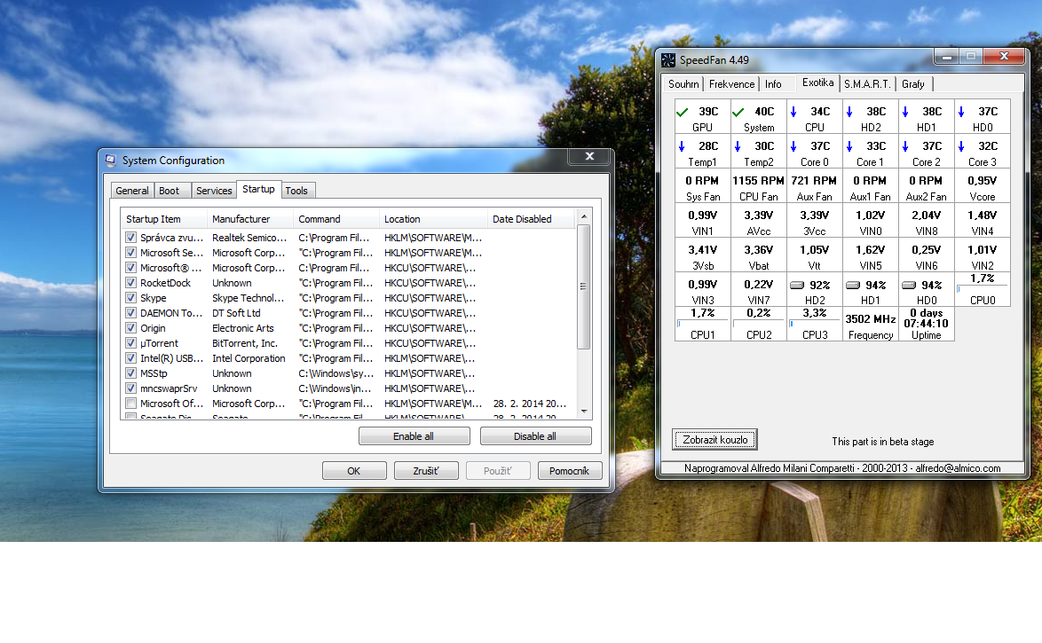The image size is (1042, 643).
Task: Switch to the Services tab
Action: (214, 191)
